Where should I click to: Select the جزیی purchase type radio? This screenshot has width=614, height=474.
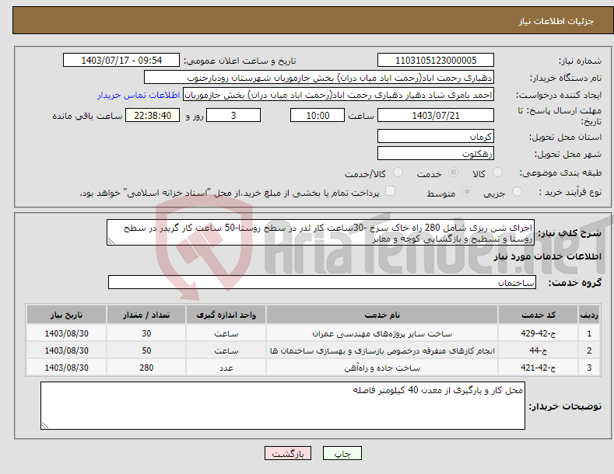[x=517, y=192]
